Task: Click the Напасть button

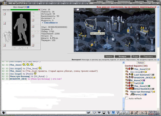Action: point(109,57)
